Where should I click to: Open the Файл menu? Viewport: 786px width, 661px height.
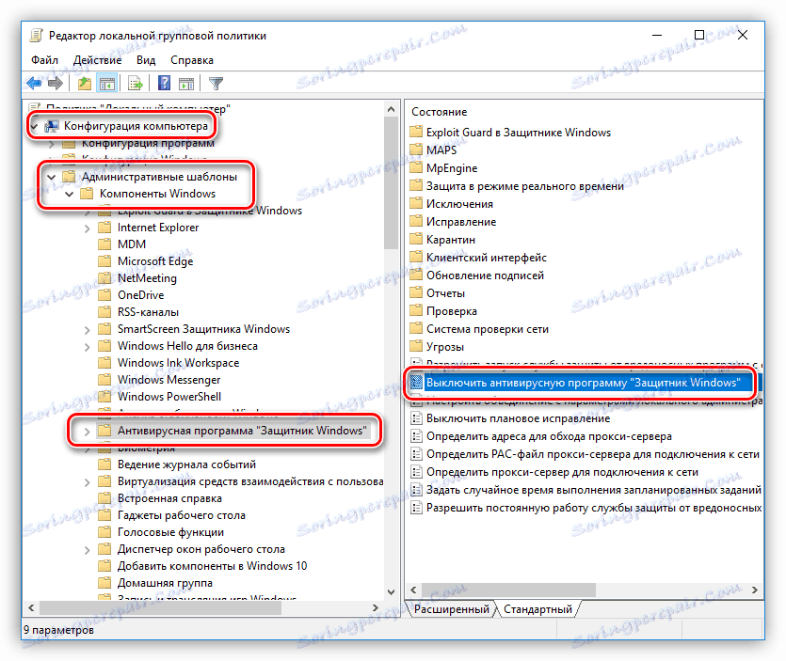[44, 60]
